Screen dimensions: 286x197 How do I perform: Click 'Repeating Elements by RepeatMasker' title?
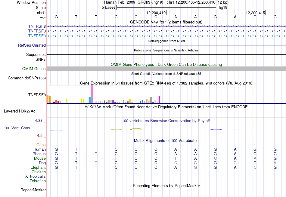point(166,186)
